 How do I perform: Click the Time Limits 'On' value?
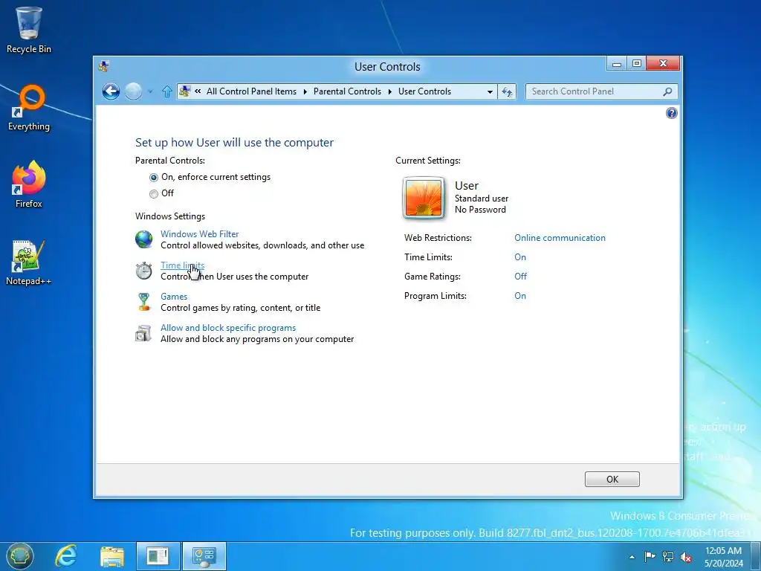[519, 257]
